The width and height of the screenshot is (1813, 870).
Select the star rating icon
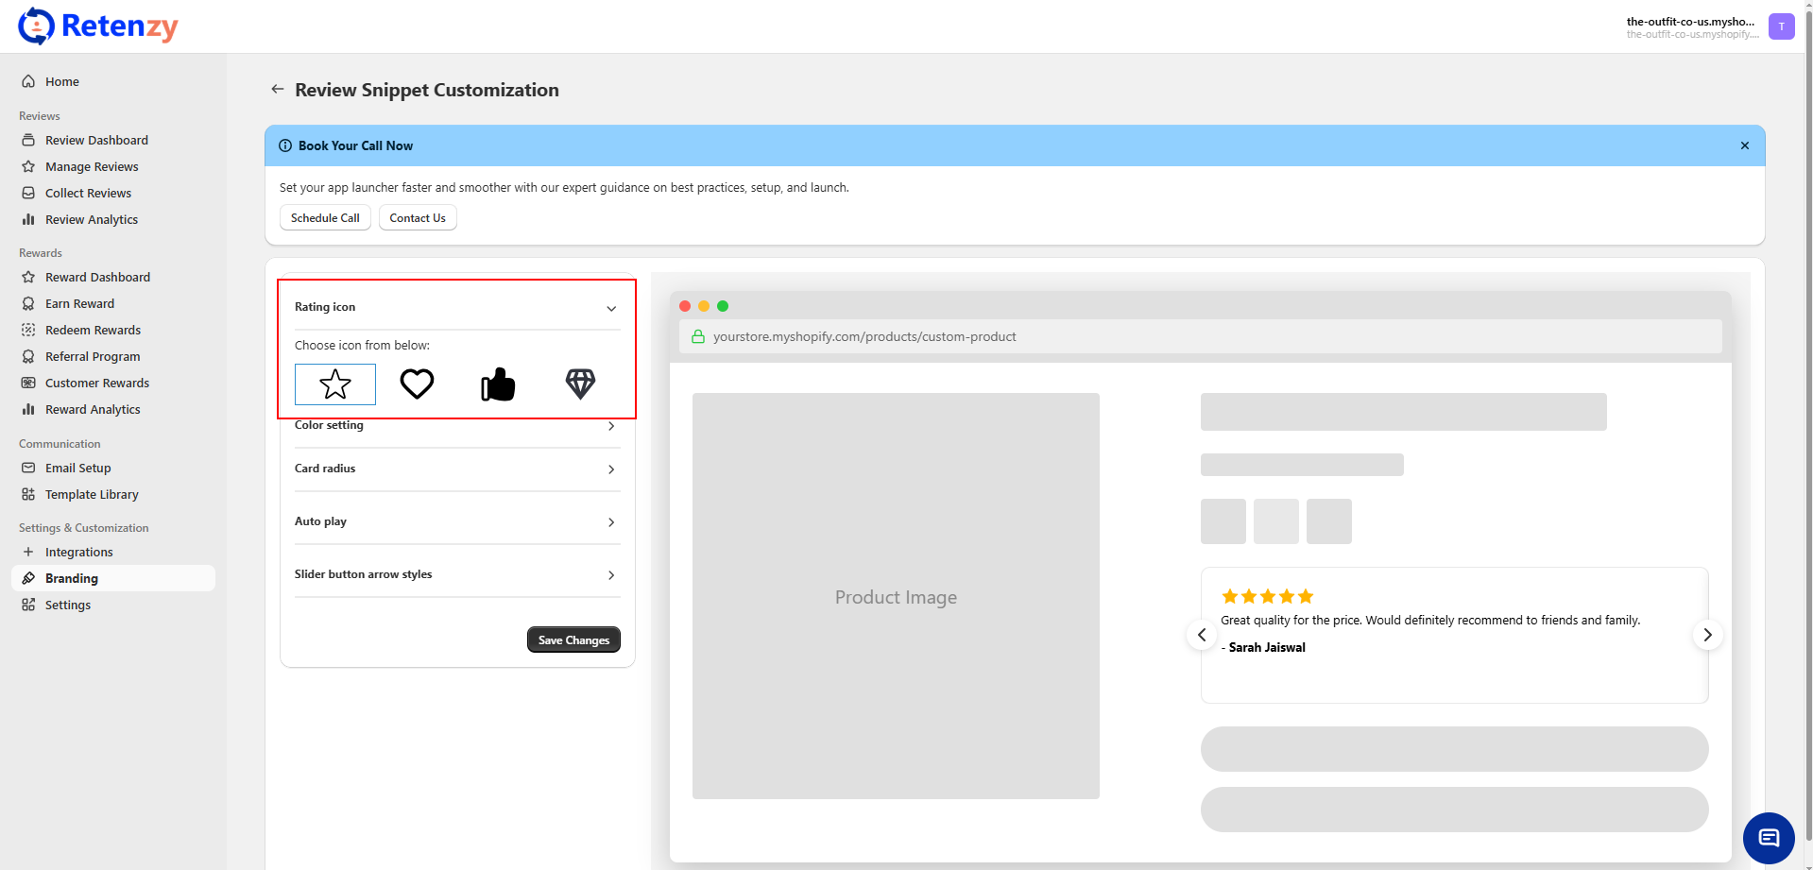[335, 384]
